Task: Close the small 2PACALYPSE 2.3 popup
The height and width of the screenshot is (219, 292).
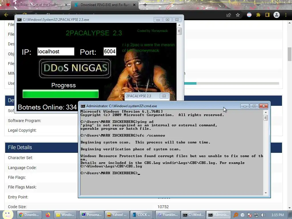Action: (x=164, y=96)
